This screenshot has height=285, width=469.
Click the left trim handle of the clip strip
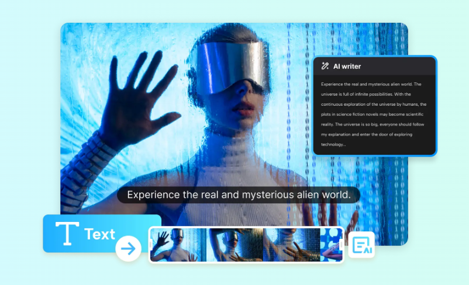[x=151, y=245]
